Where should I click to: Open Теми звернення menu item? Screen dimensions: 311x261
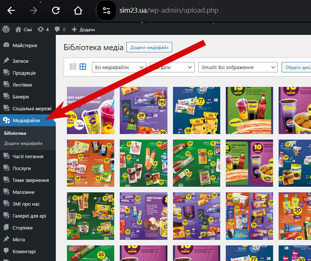pos(31,180)
